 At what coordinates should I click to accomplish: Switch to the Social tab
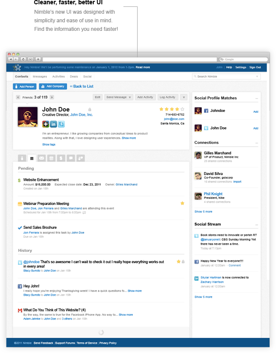pyautogui.click(x=87, y=77)
